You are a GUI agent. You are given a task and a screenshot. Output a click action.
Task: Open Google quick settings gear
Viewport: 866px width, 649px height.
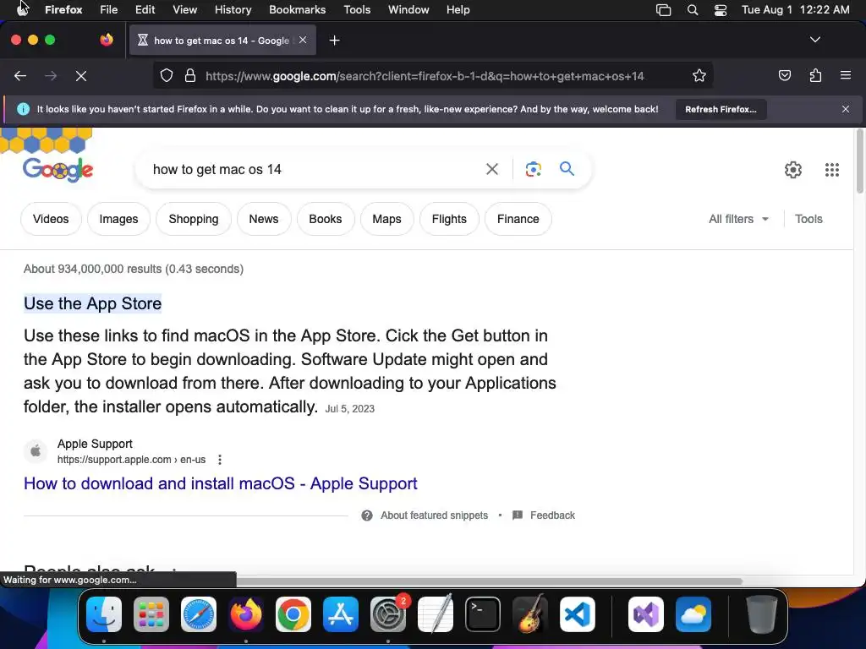tap(793, 169)
